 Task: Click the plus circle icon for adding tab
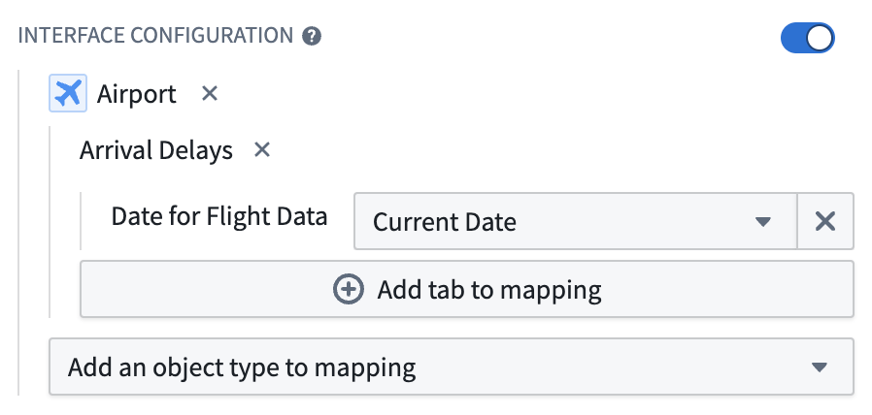pos(349,290)
